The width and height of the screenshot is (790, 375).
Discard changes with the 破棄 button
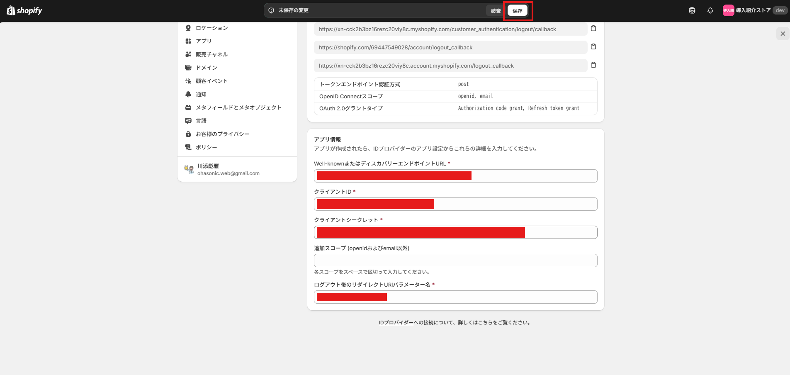[x=496, y=11]
